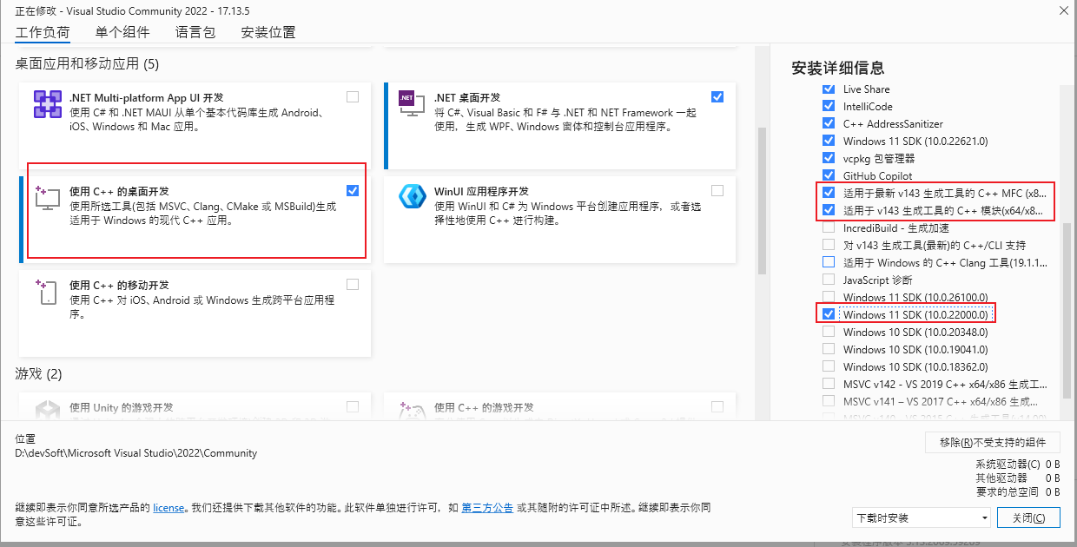Switch to the 语言包 tab
The width and height of the screenshot is (1077, 547).
195,33
